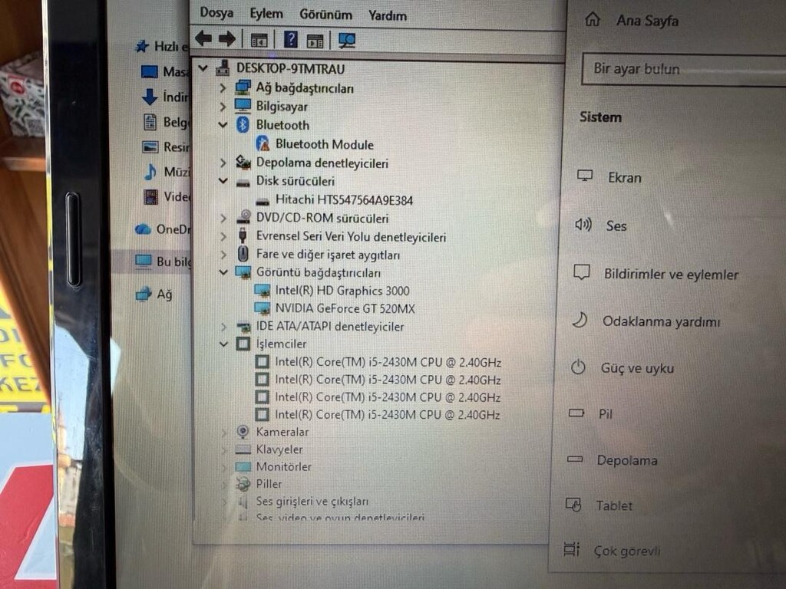The image size is (786, 589).
Task: Open Depolama settings page
Action: pos(626,460)
